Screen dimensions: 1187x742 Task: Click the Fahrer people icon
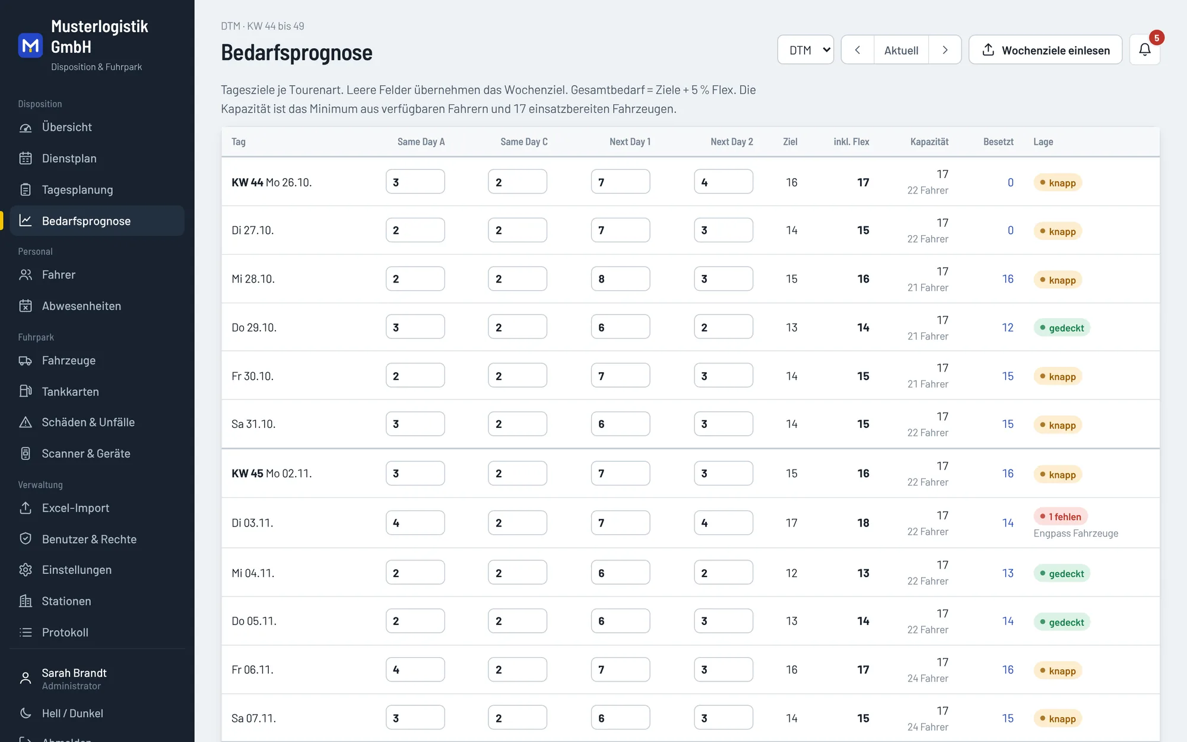[x=26, y=275]
